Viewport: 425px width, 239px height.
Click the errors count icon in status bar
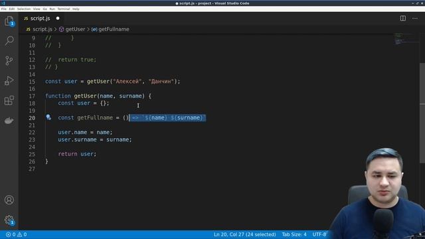click(11, 234)
